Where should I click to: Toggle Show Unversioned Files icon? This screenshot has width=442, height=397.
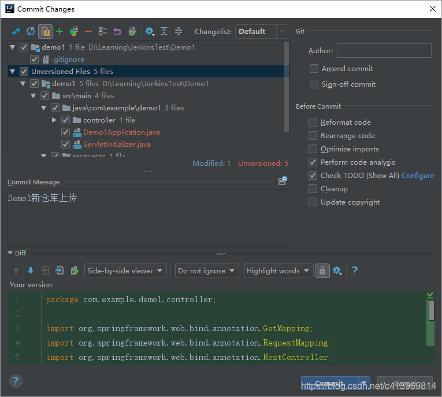[45, 31]
